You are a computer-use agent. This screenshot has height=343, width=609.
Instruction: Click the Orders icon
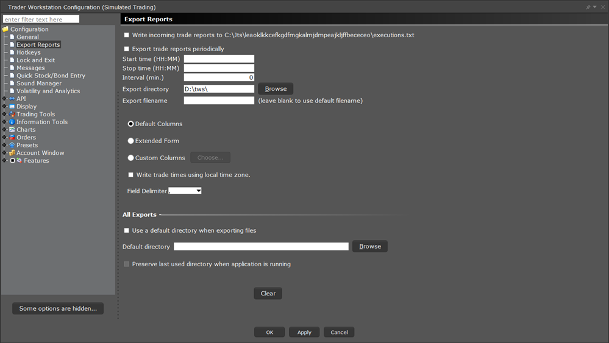point(12,137)
